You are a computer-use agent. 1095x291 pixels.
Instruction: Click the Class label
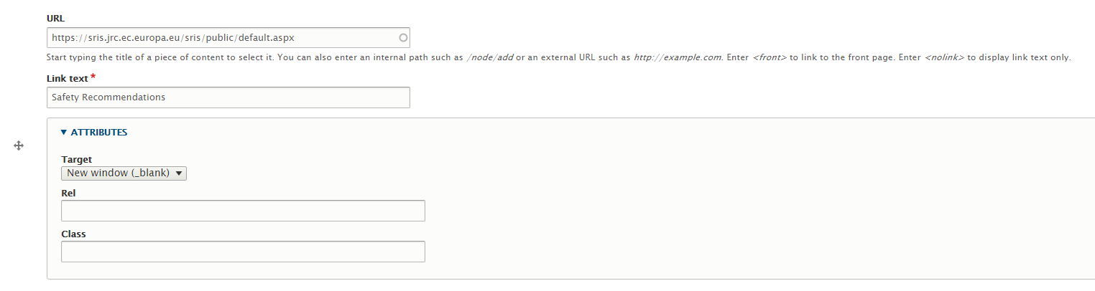[x=74, y=234]
